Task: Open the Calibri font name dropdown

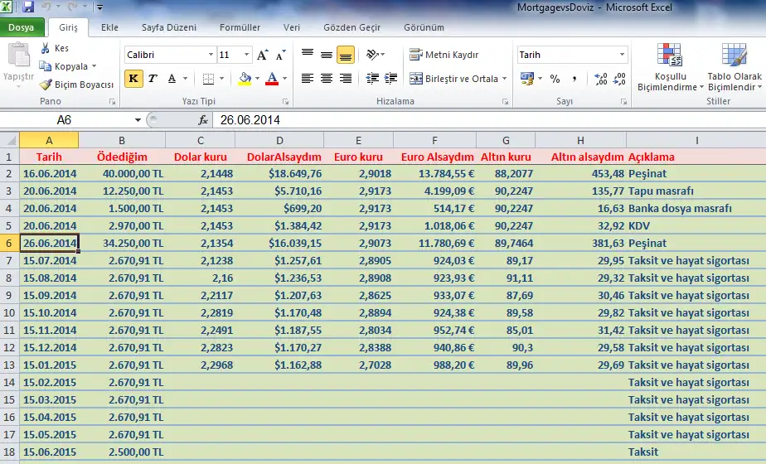Action: click(x=211, y=55)
